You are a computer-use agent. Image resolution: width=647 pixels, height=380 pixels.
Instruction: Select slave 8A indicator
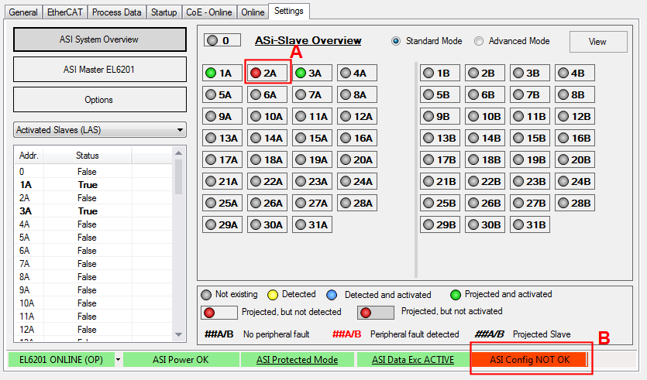tap(357, 94)
